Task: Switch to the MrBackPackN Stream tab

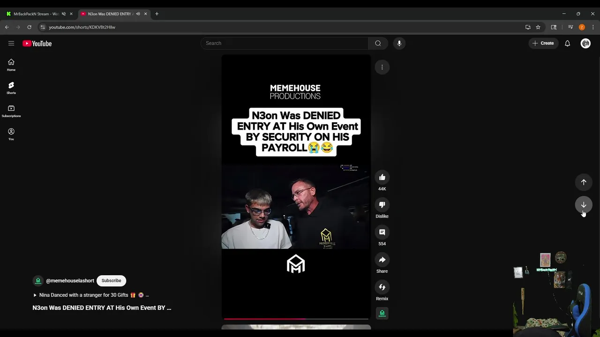Action: [36, 14]
